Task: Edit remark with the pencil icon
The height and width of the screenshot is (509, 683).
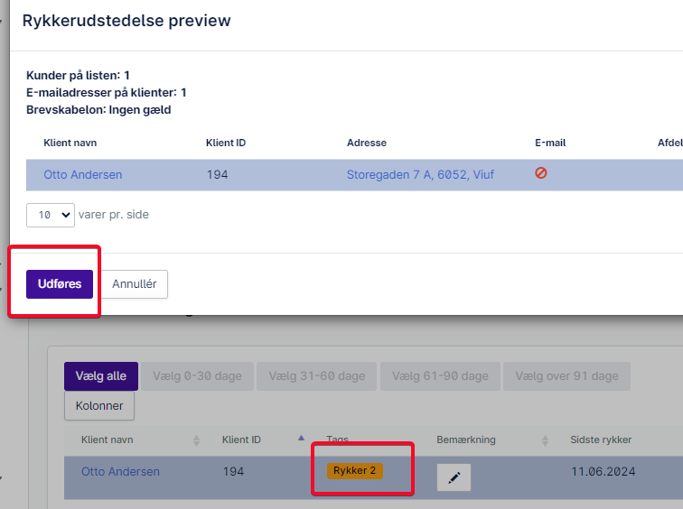Action: [454, 477]
